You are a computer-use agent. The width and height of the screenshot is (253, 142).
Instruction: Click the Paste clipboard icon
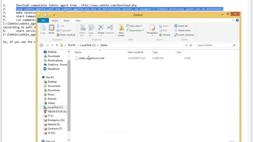(x=51, y=29)
